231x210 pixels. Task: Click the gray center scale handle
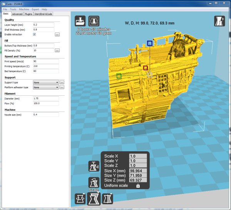click(150, 75)
